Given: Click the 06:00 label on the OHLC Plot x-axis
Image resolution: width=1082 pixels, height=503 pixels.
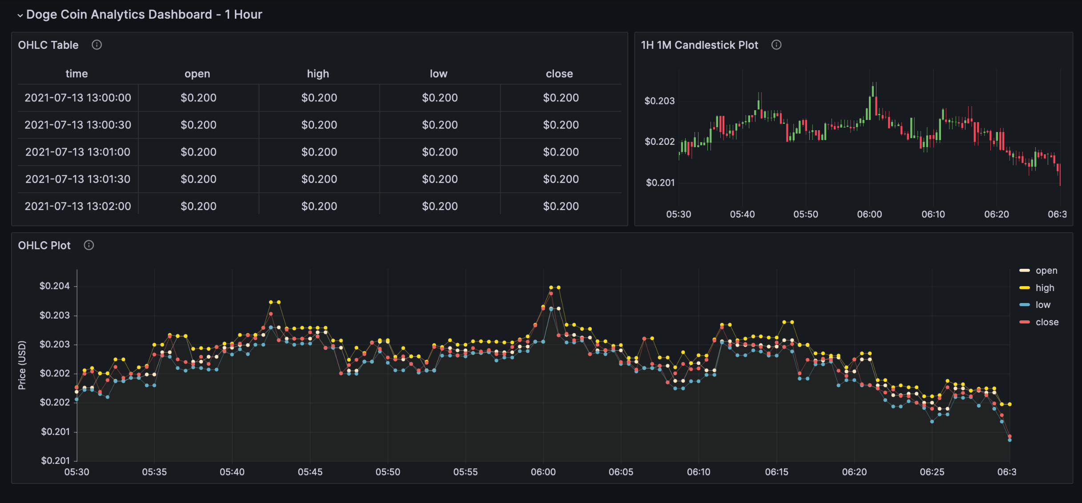Looking at the screenshot, I should point(543,472).
